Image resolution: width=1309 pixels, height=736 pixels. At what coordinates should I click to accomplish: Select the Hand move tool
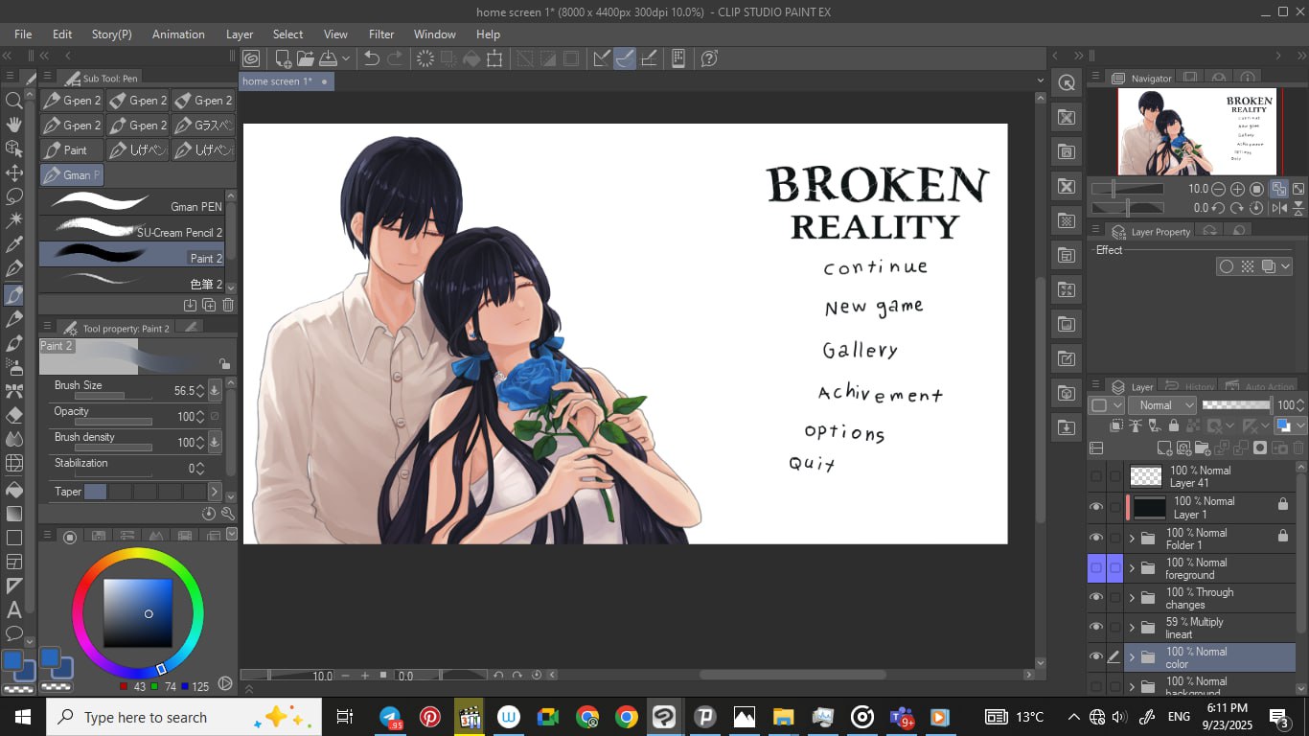[x=14, y=125]
